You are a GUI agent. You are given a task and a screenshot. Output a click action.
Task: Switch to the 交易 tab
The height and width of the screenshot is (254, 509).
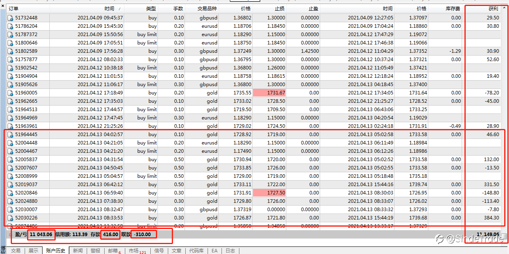click(x=16, y=251)
